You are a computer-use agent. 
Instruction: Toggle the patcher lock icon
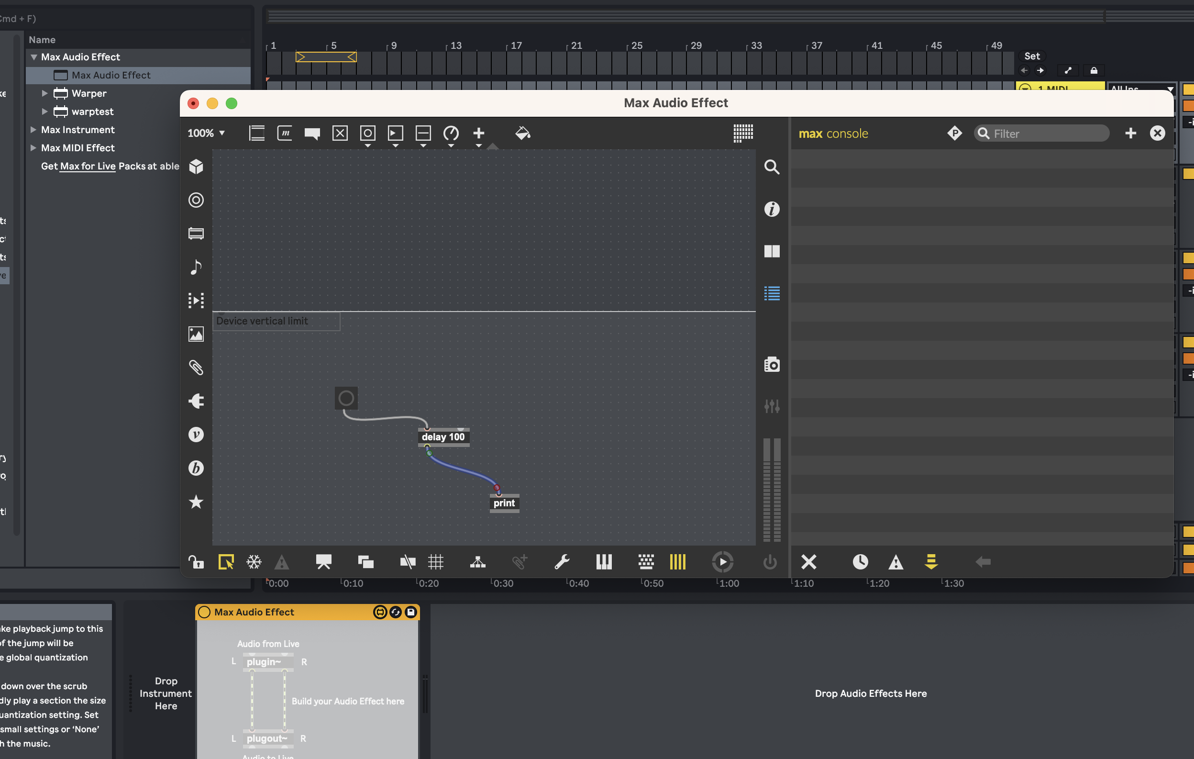[196, 561]
